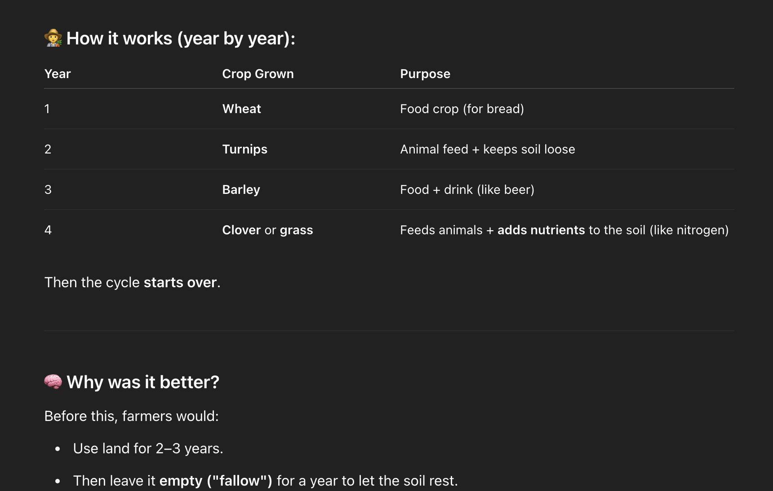Screen dimensions: 773x491
Task: Click 'Animal feed + keeps soil loose'
Action: tap(488, 149)
